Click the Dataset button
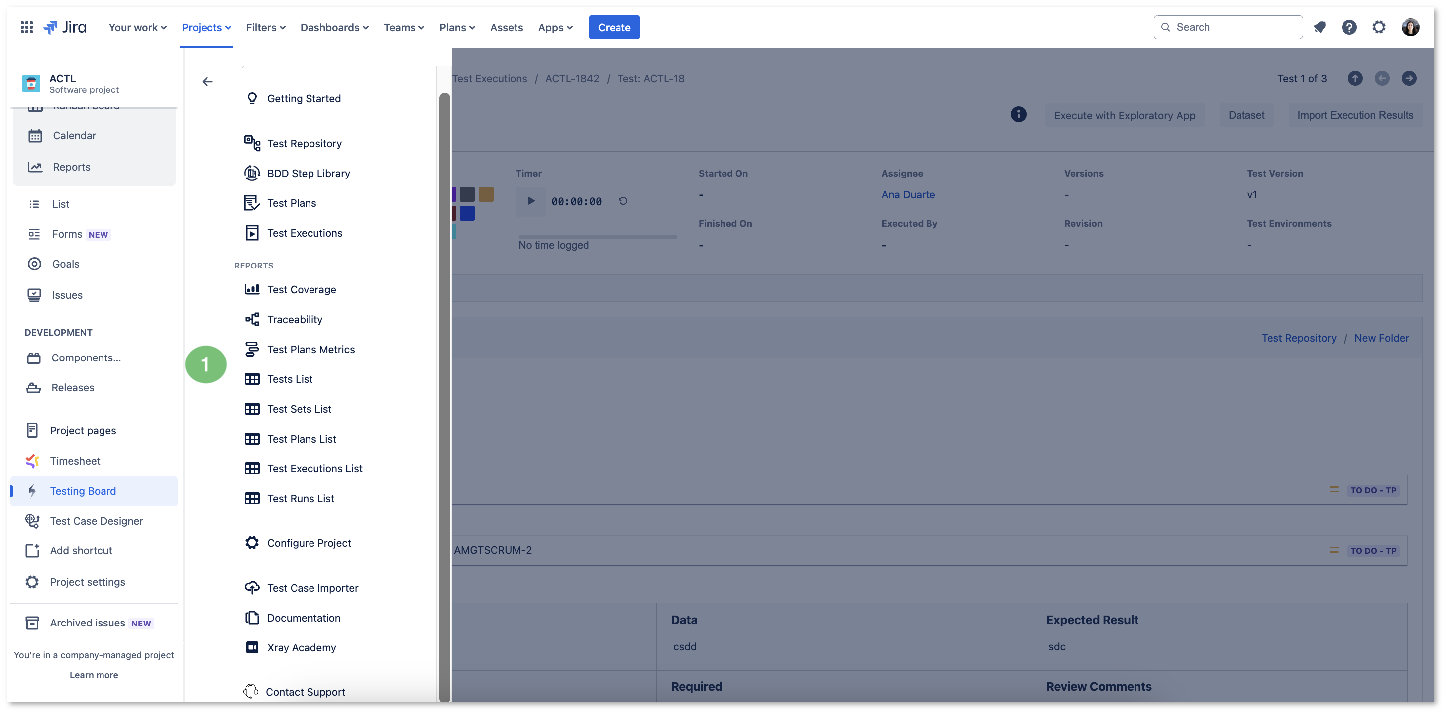Viewport: 1446px width, 714px height. [1246, 115]
